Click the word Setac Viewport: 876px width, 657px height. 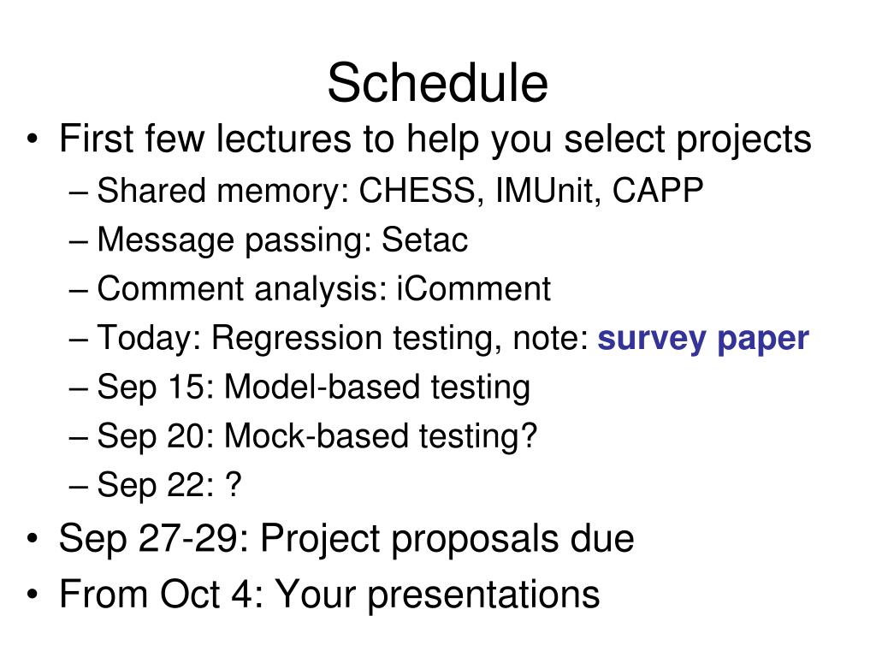pyautogui.click(x=424, y=240)
